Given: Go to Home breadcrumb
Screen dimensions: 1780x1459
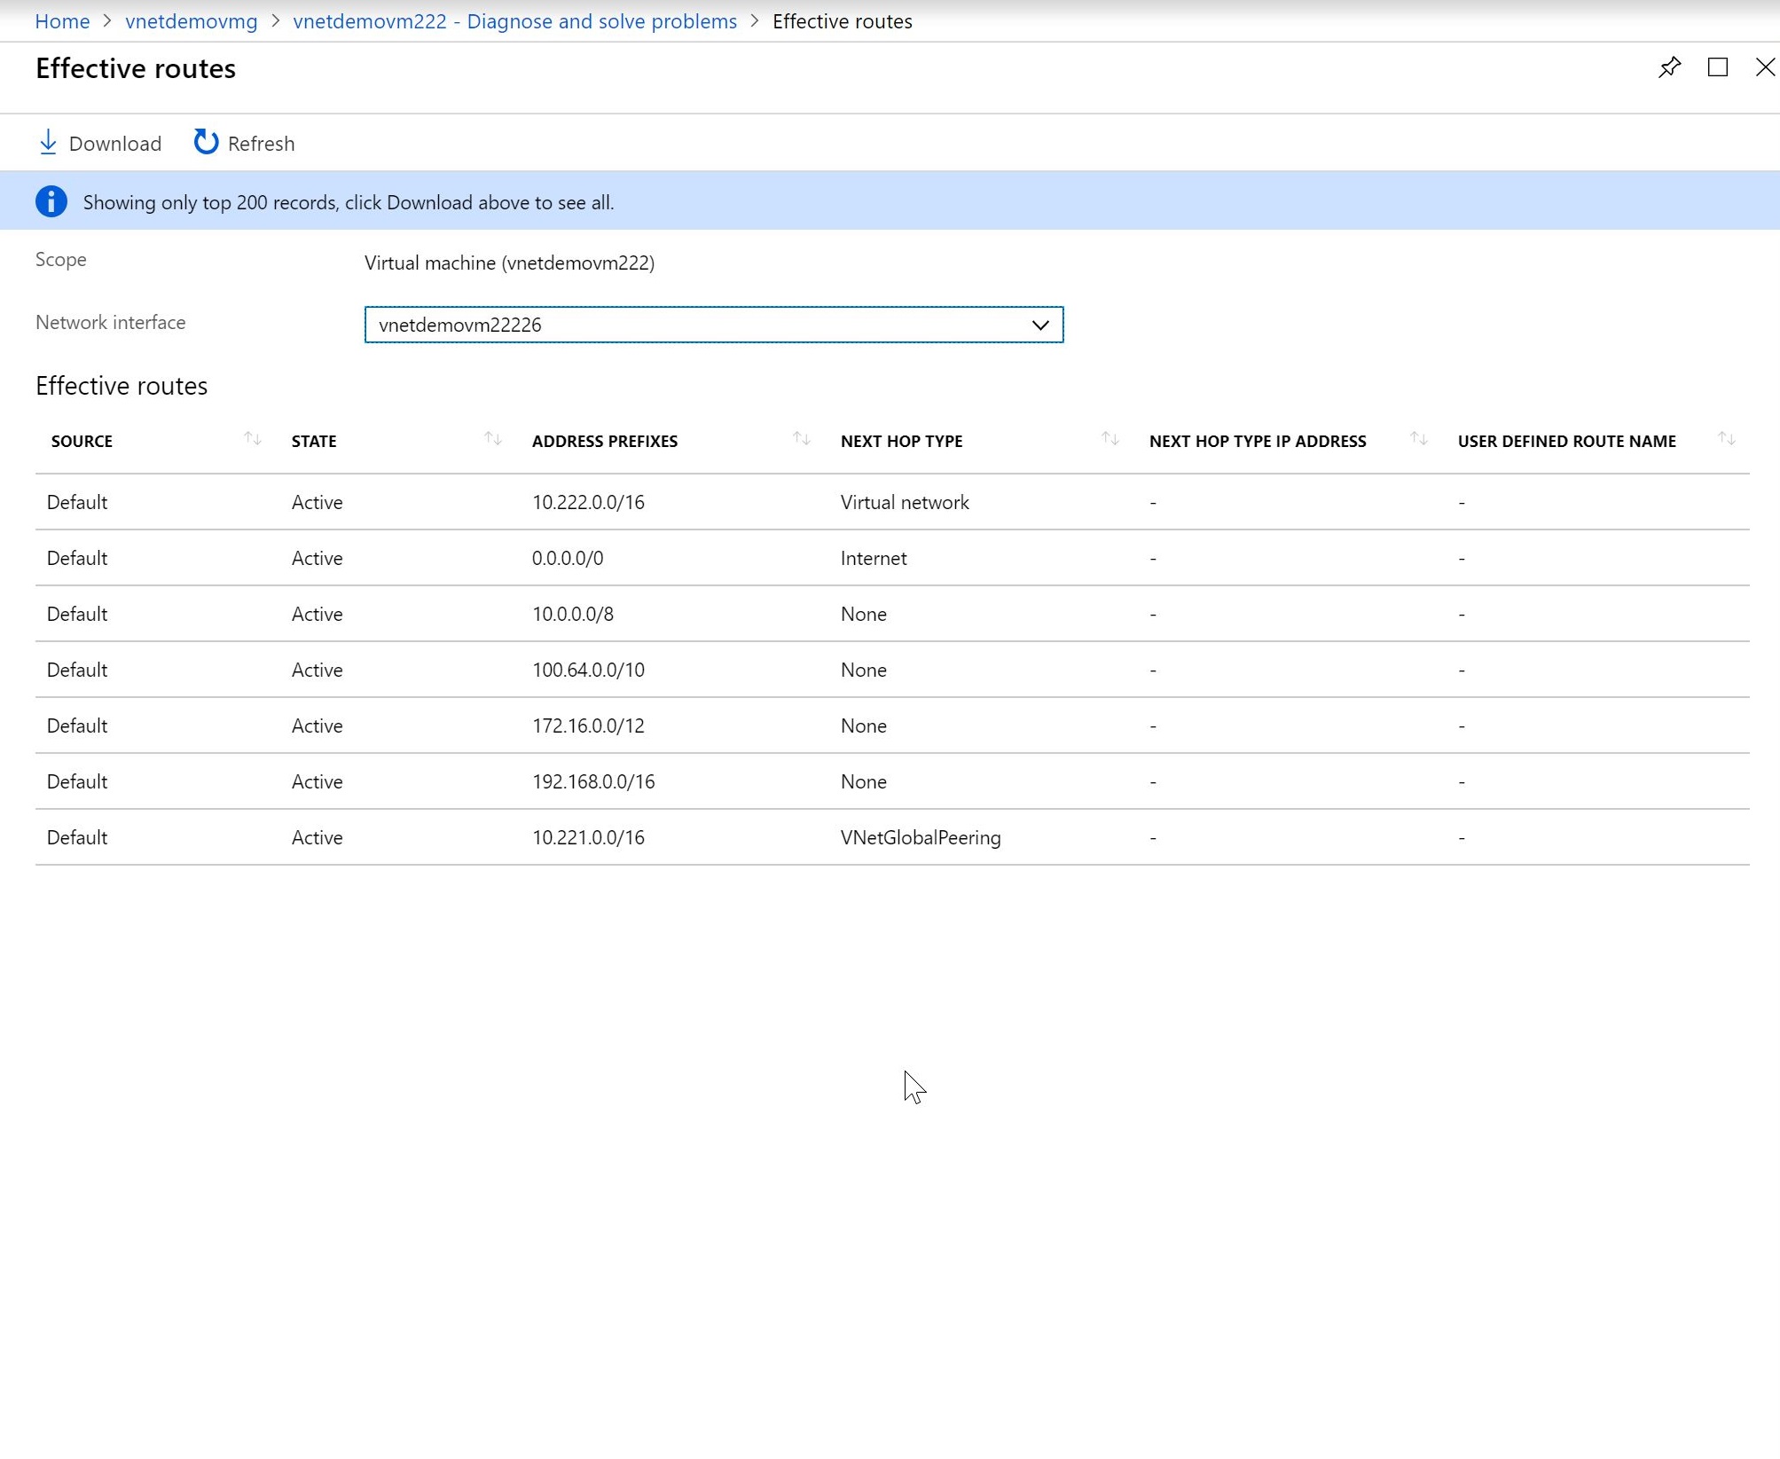Looking at the screenshot, I should pos(62,21).
